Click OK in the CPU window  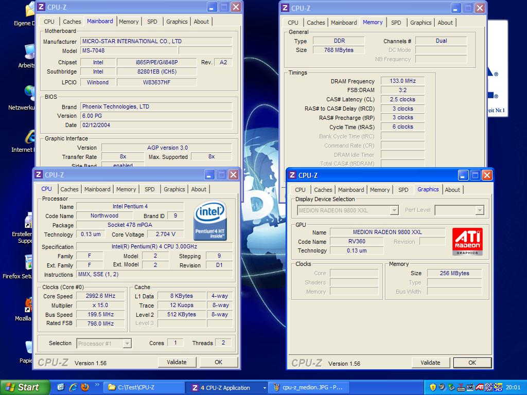(218, 362)
